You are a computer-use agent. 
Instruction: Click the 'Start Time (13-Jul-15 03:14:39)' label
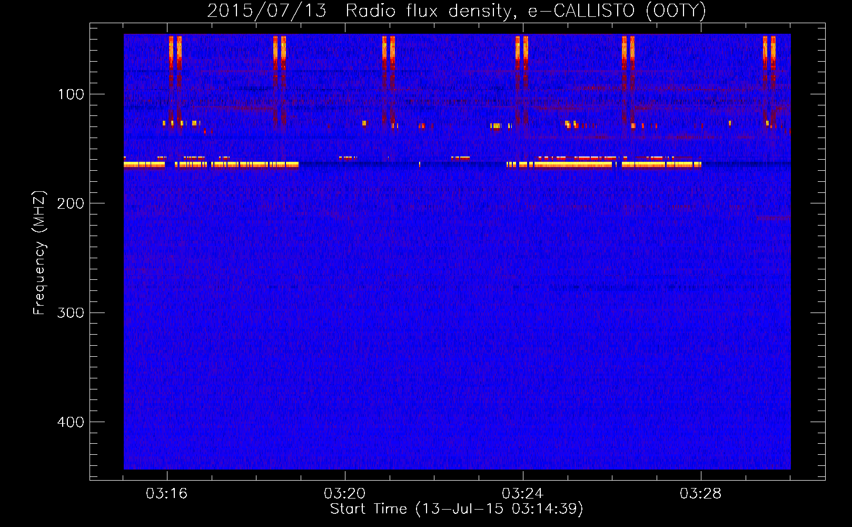457,509
